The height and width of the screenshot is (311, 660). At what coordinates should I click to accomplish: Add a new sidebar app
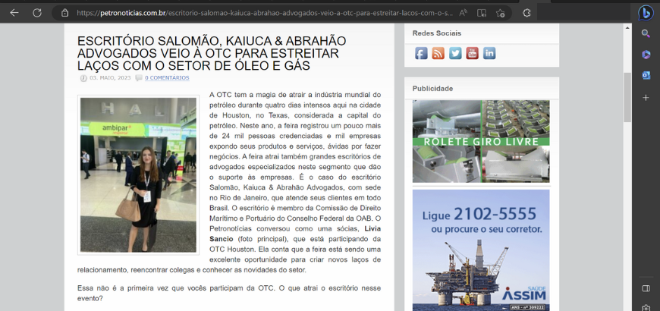tap(646, 97)
